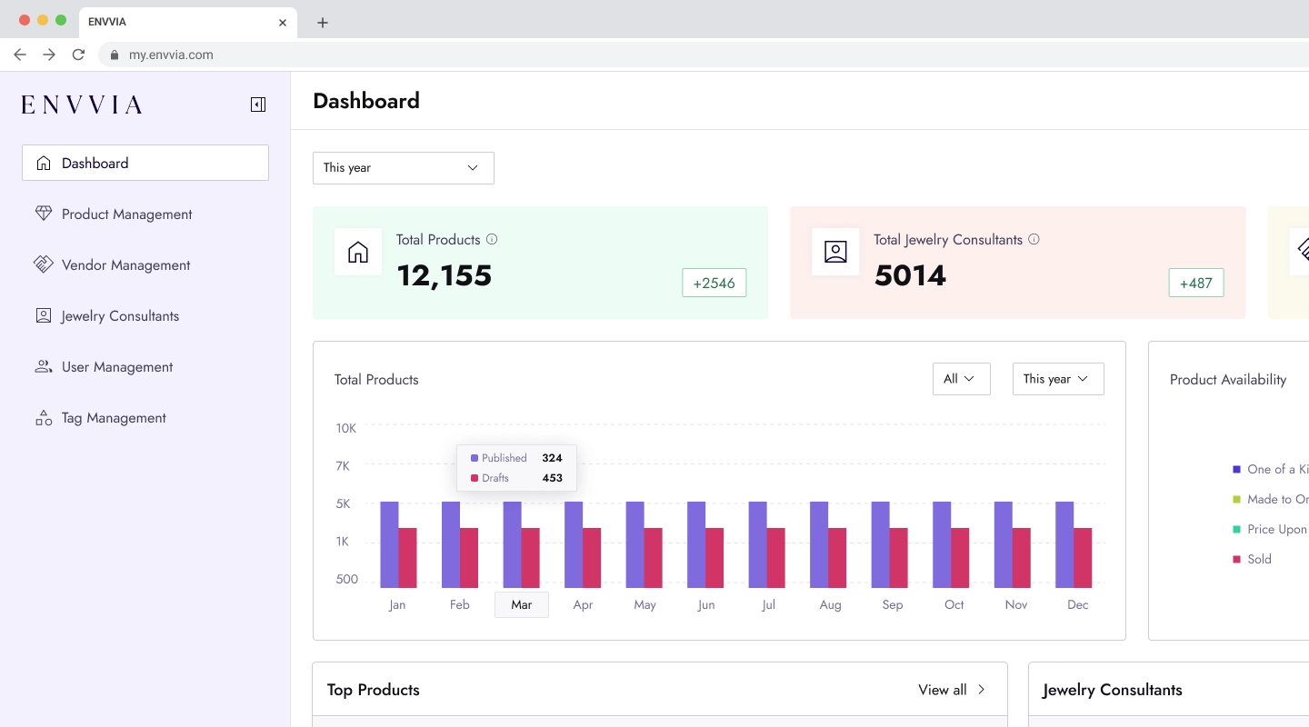This screenshot has width=1309, height=727.
Task: Click the Product Availability heading
Action: point(1228,379)
